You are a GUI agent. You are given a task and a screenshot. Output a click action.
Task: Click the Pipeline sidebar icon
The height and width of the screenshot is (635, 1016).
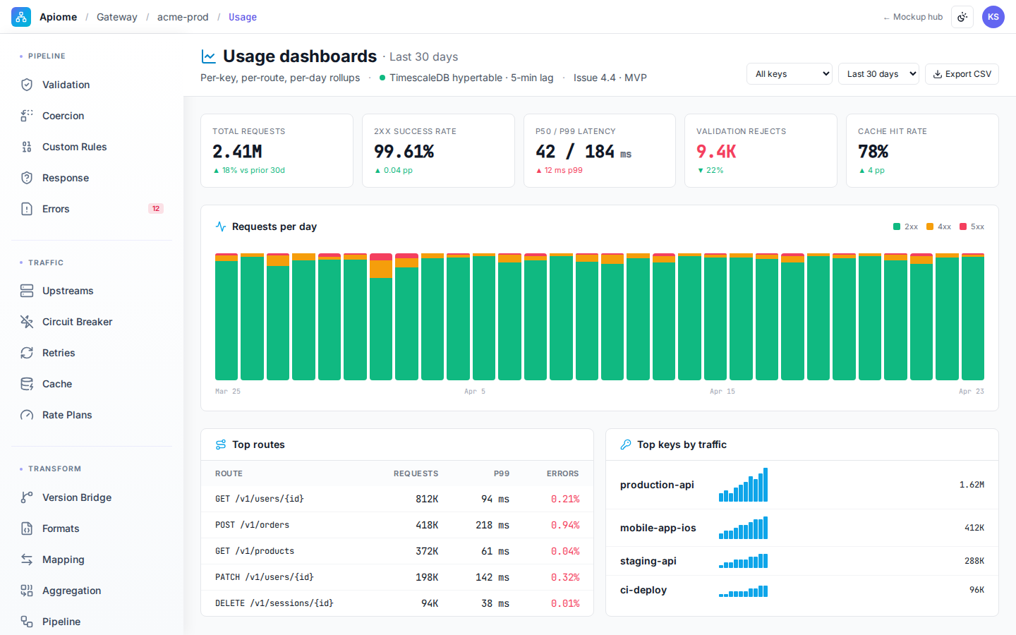click(x=27, y=622)
